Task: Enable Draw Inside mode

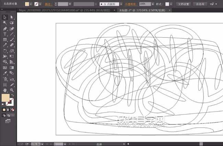Action: tap(13, 115)
